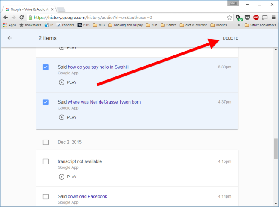Image resolution: width=279 pixels, height=207 pixels.
Task: Select all items from Dec 2, 2015
Action: (45, 142)
